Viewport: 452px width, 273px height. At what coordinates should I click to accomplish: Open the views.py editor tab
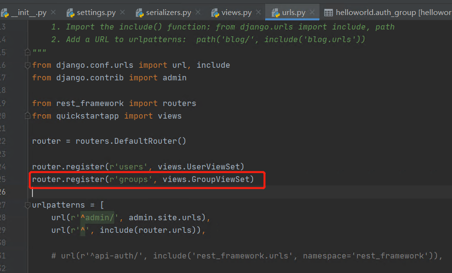(236, 13)
